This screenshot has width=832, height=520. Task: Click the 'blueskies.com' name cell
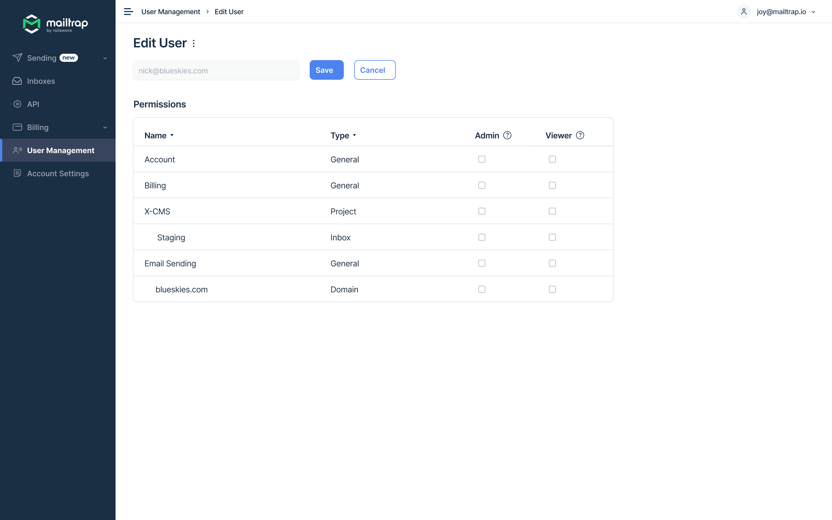(x=181, y=289)
